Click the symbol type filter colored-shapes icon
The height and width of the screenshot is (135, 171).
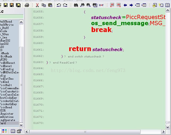5,131
